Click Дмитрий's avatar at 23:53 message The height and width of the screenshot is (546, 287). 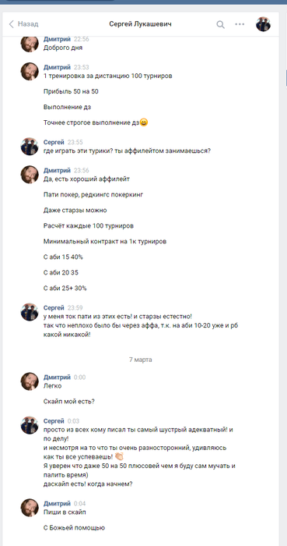(30, 72)
